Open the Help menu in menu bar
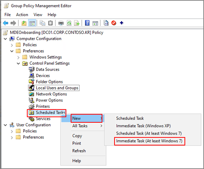204x169 pixels. coord(52,15)
